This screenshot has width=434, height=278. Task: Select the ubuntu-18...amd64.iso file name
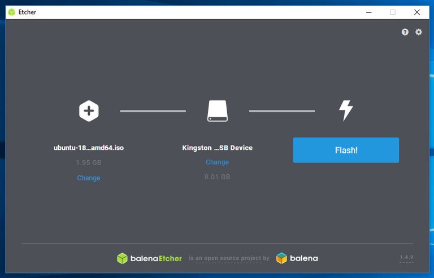click(x=89, y=148)
